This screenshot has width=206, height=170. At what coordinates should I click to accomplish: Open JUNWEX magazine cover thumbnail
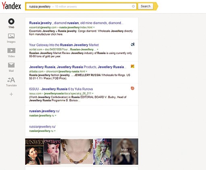tap(34, 151)
